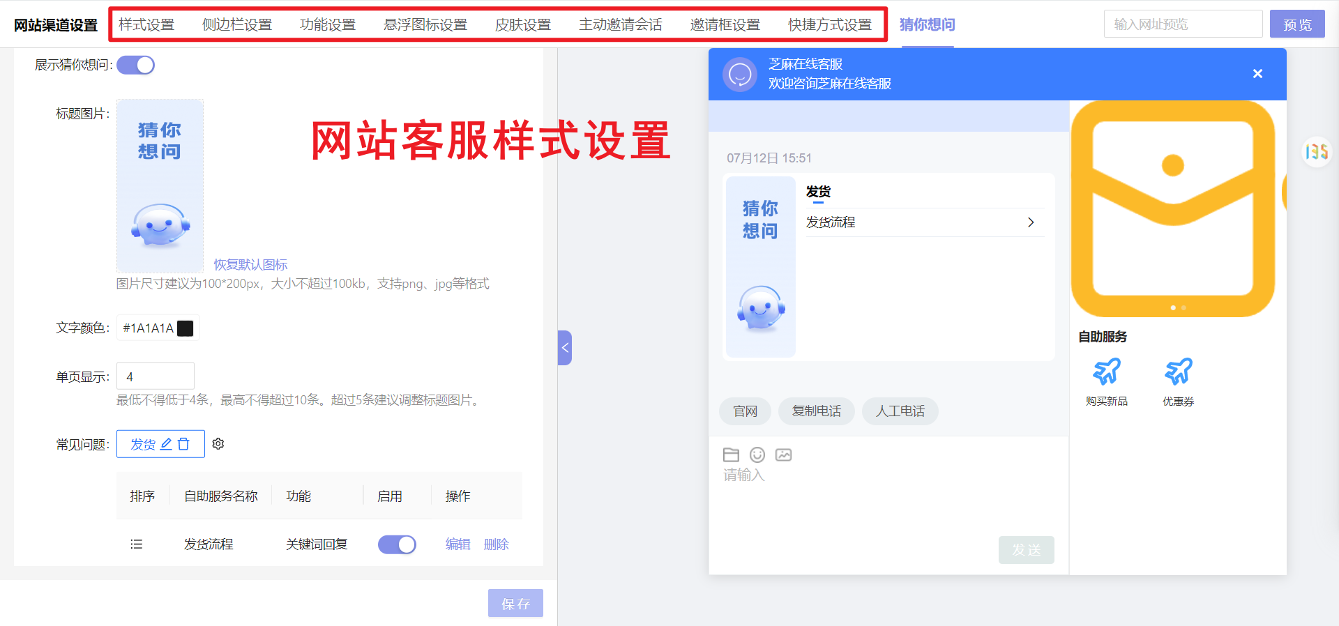1339x626 pixels.
Task: Click 编辑 link for 发货流程
Action: point(457,544)
